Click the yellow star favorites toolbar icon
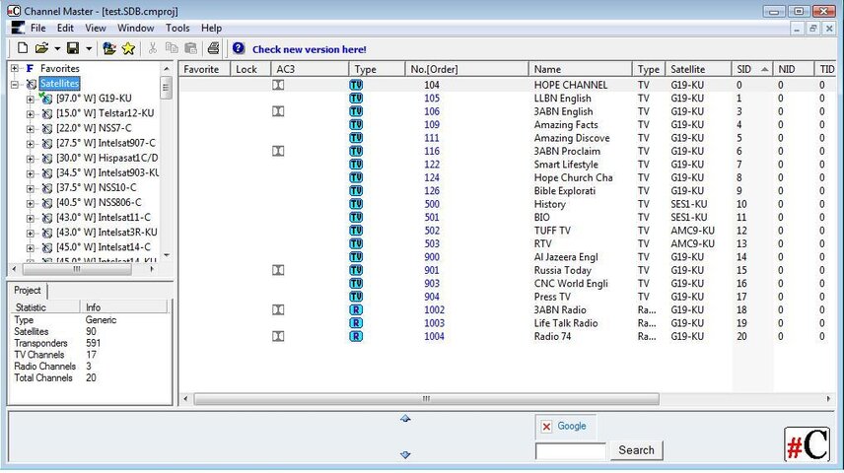The width and height of the screenshot is (844, 473). [x=128, y=48]
